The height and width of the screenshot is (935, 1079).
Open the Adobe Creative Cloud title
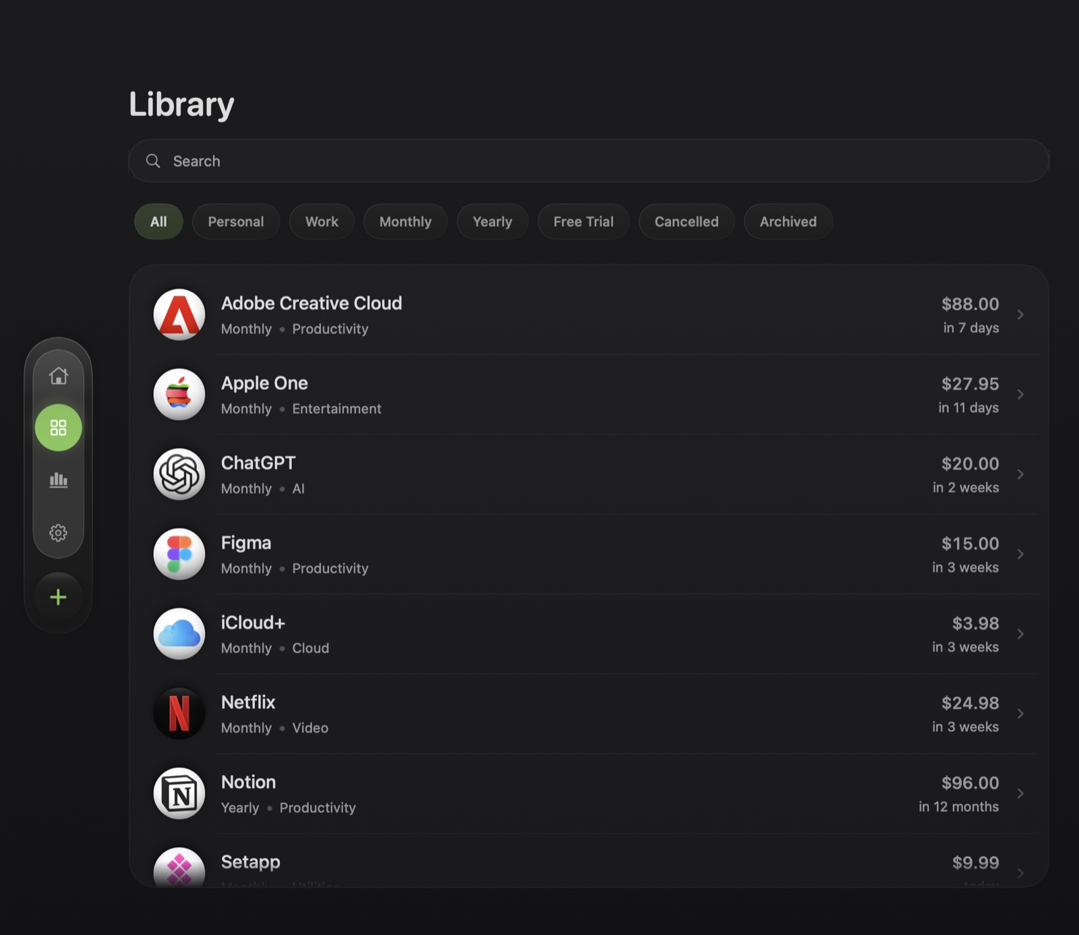(312, 303)
